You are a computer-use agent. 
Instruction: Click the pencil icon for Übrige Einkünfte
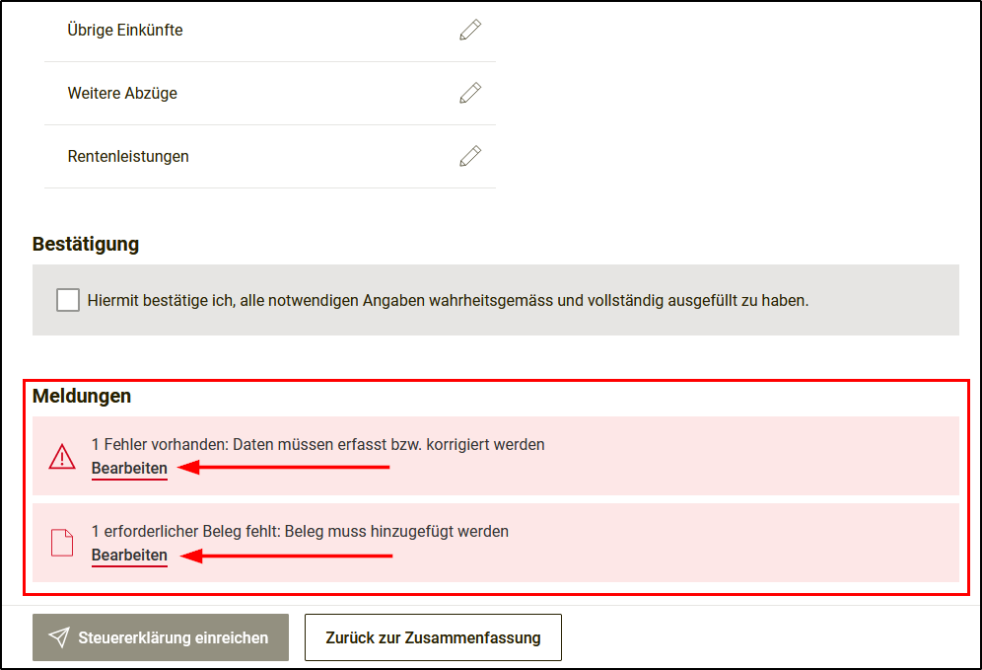pos(470,31)
